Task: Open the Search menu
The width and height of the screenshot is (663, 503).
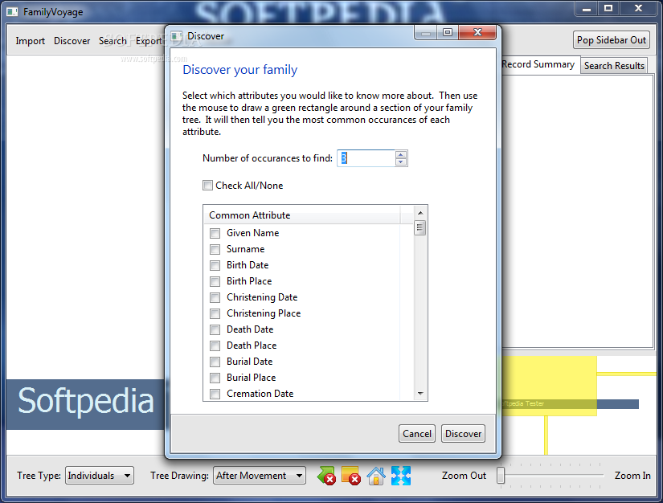Action: [x=113, y=41]
